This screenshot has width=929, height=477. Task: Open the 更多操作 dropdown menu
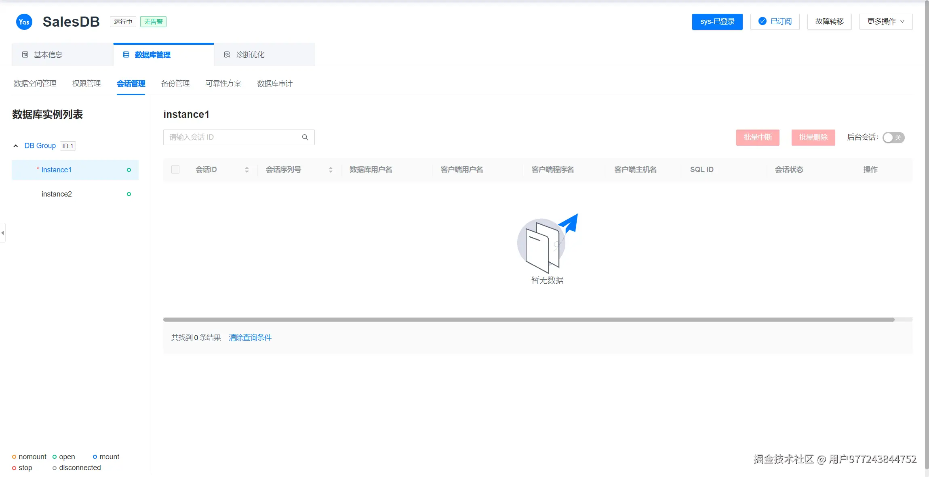[886, 22]
